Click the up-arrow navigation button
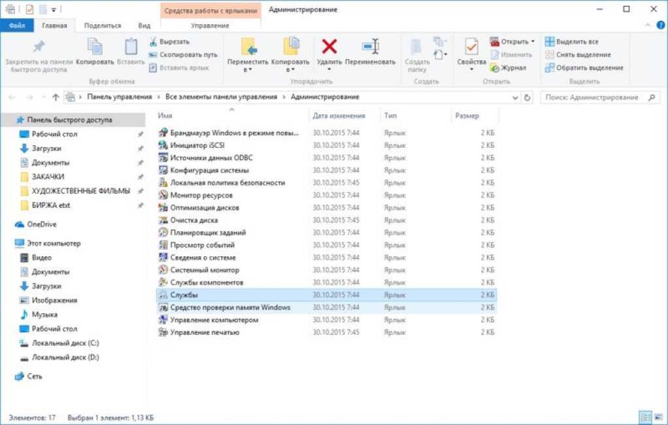 56,97
